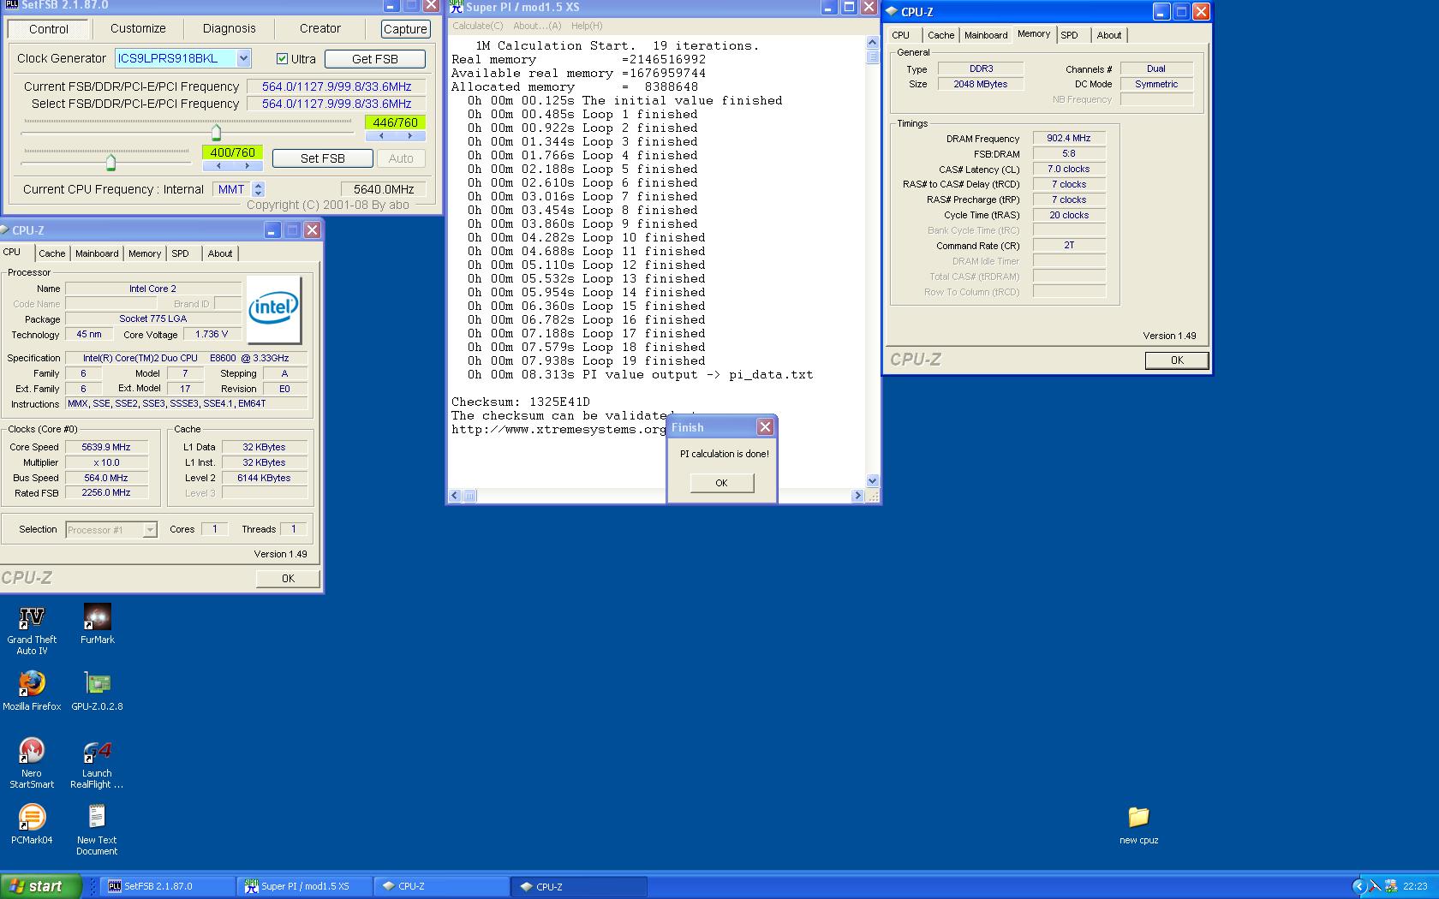The width and height of the screenshot is (1439, 899).
Task: Open Launch RealFlight desktop shortcut
Action: pyautogui.click(x=97, y=763)
